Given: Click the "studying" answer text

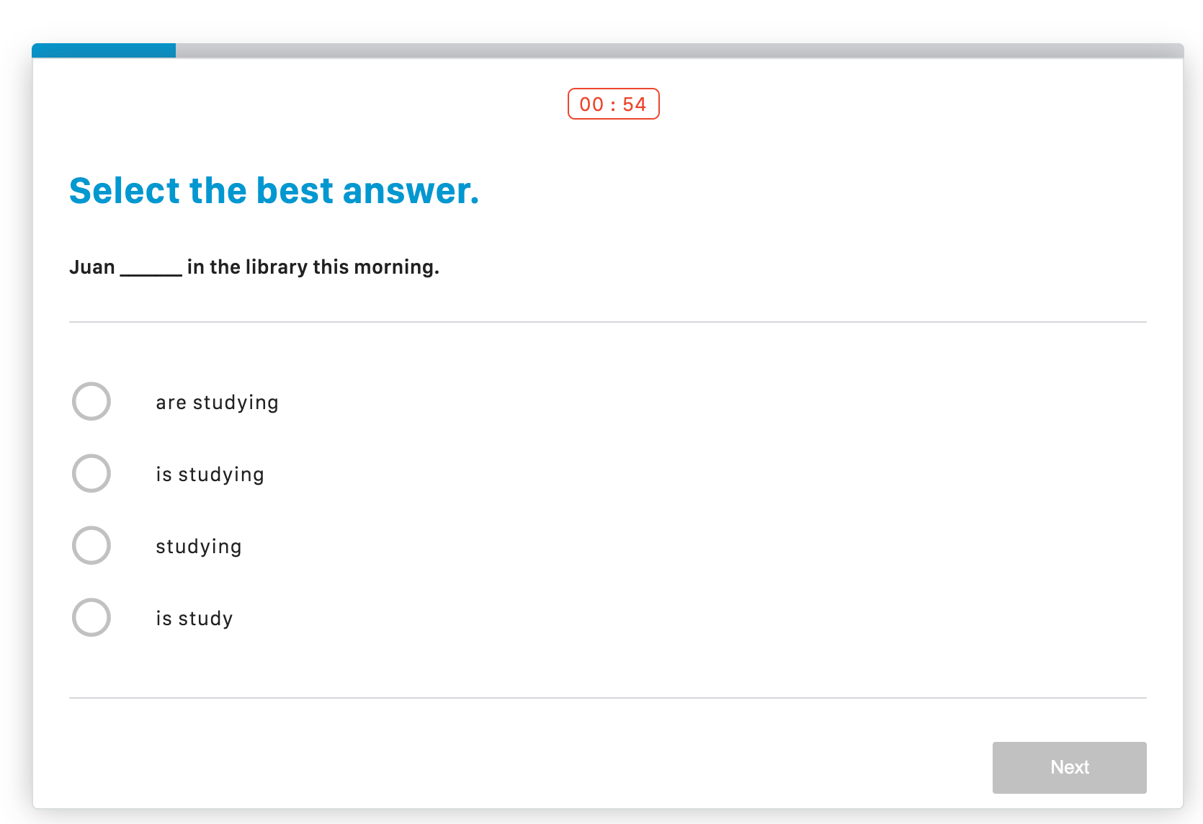Looking at the screenshot, I should [200, 545].
